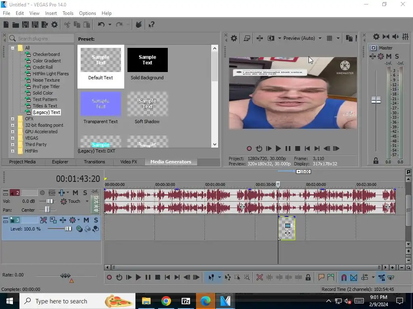Viewport: 413px width, 309px height.
Task: Click the Undo arrow in the toolbar
Action: click(x=101, y=25)
